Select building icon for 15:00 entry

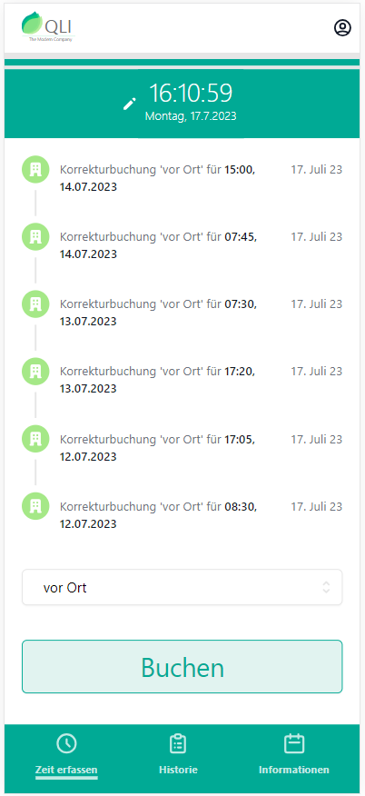35,170
